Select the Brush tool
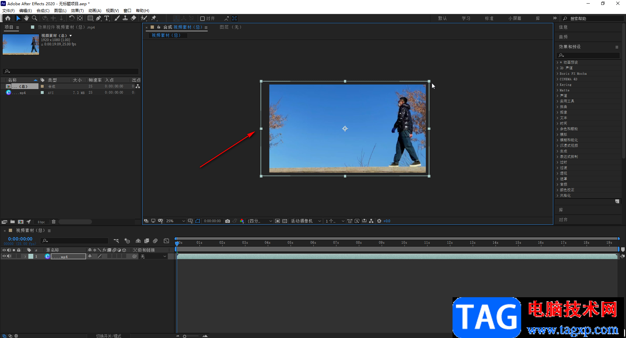626x338 pixels. [117, 18]
